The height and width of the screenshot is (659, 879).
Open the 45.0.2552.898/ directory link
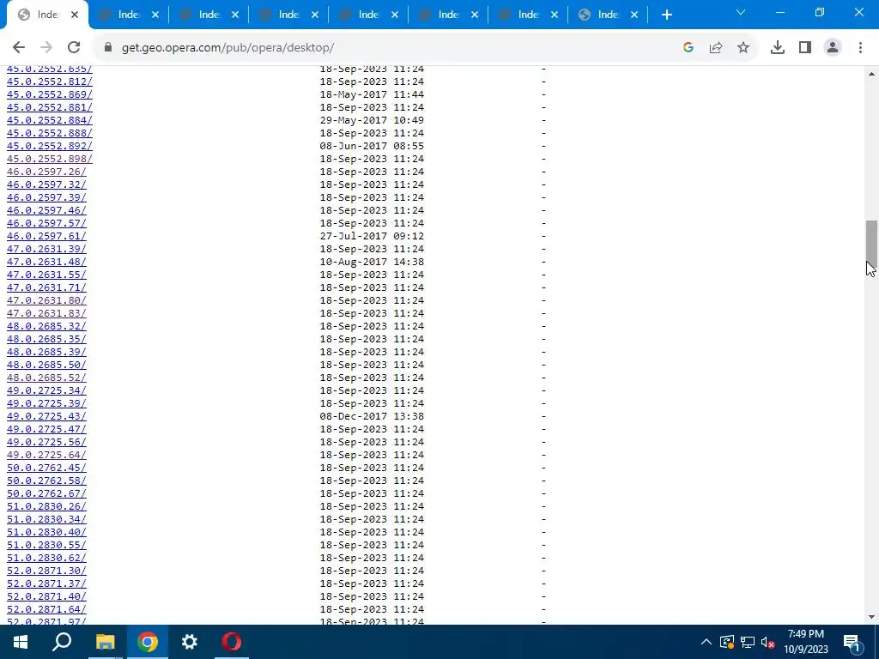[x=49, y=159]
